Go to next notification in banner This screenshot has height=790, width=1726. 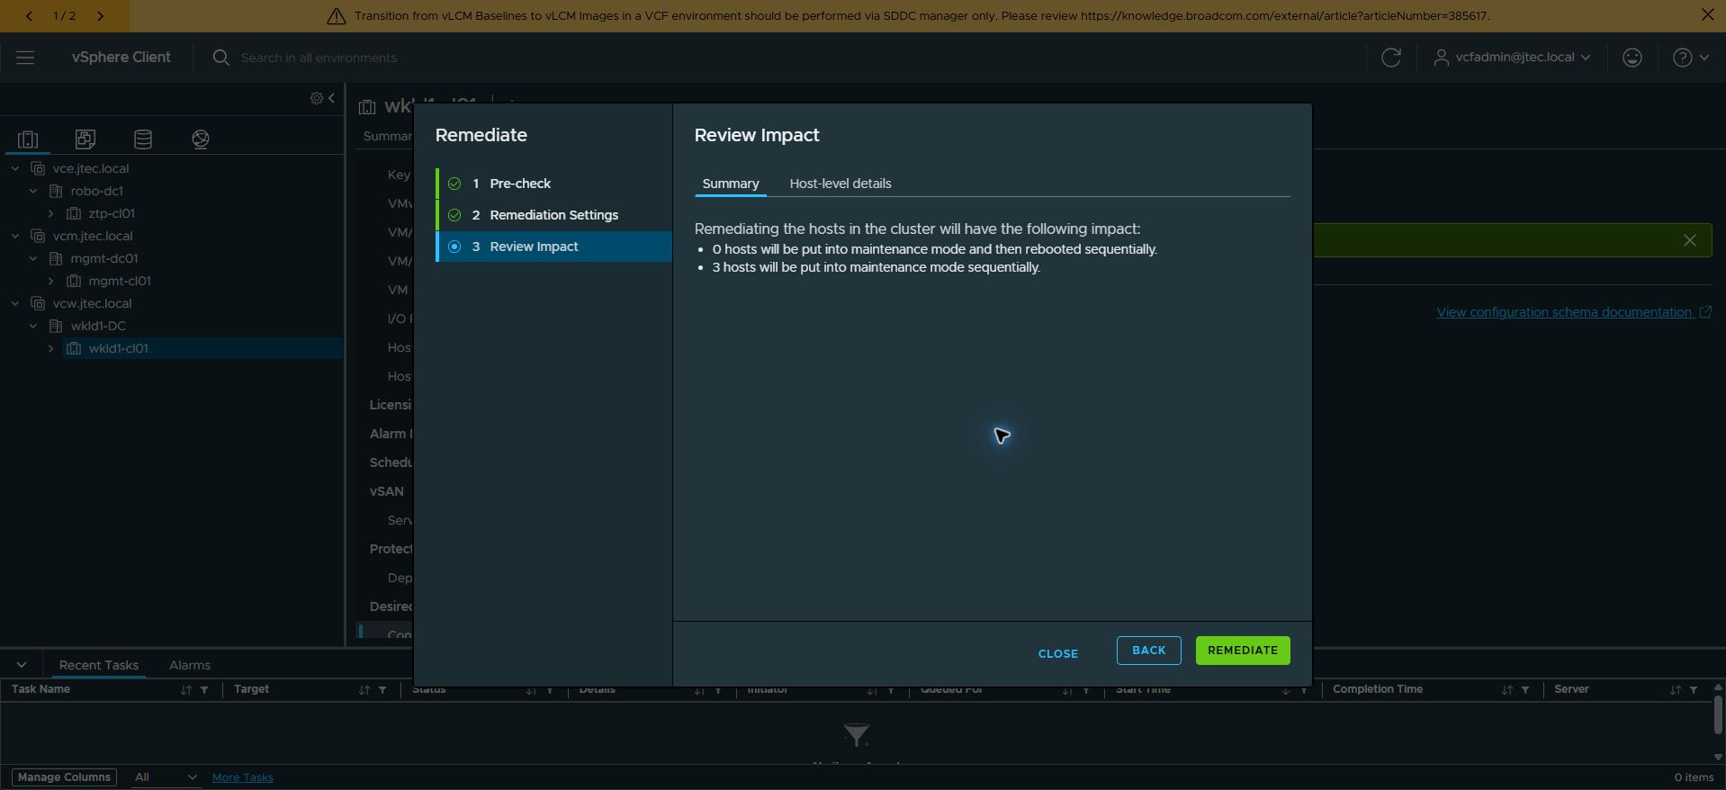tap(100, 16)
